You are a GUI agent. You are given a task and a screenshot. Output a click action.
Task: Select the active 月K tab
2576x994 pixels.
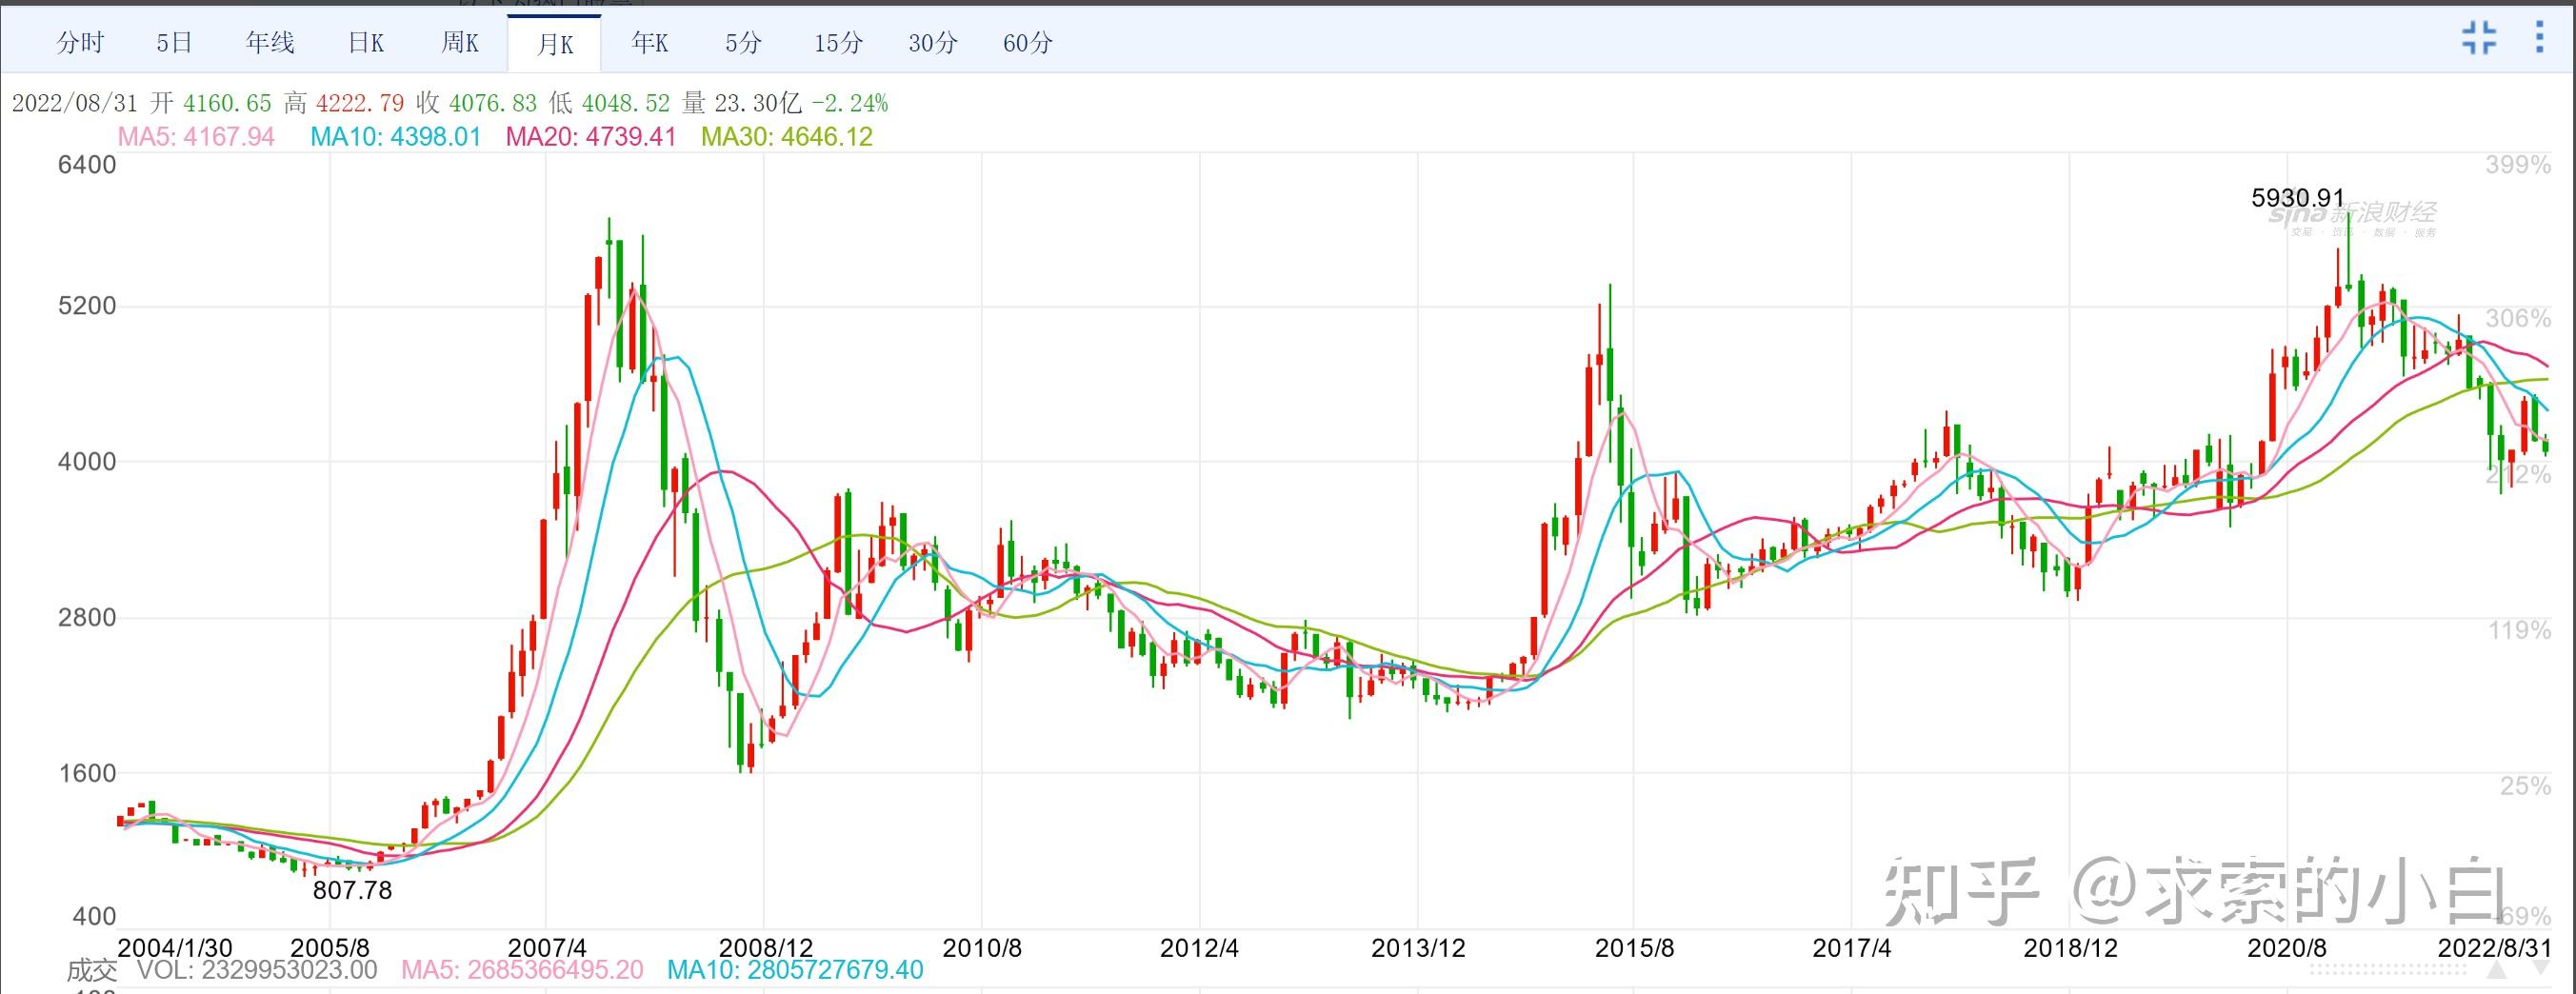tap(555, 44)
